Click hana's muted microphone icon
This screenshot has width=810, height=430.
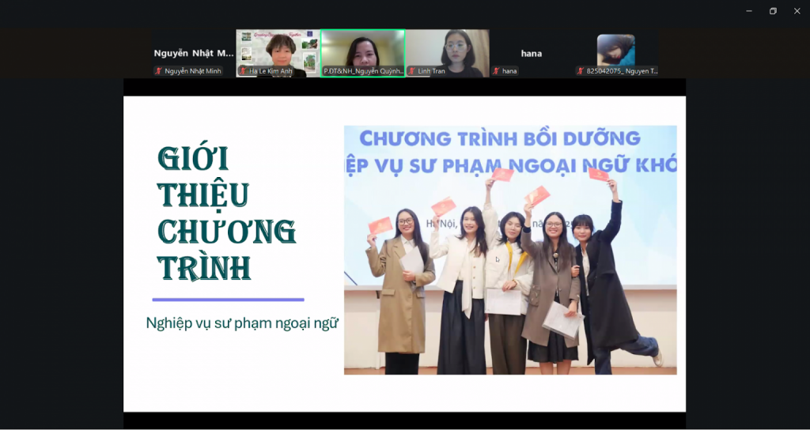497,71
